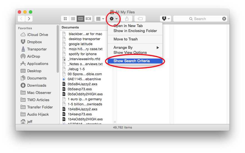This screenshot has width=245, height=153.
Task: Go forward with the right arrow button
Action: (29, 19)
